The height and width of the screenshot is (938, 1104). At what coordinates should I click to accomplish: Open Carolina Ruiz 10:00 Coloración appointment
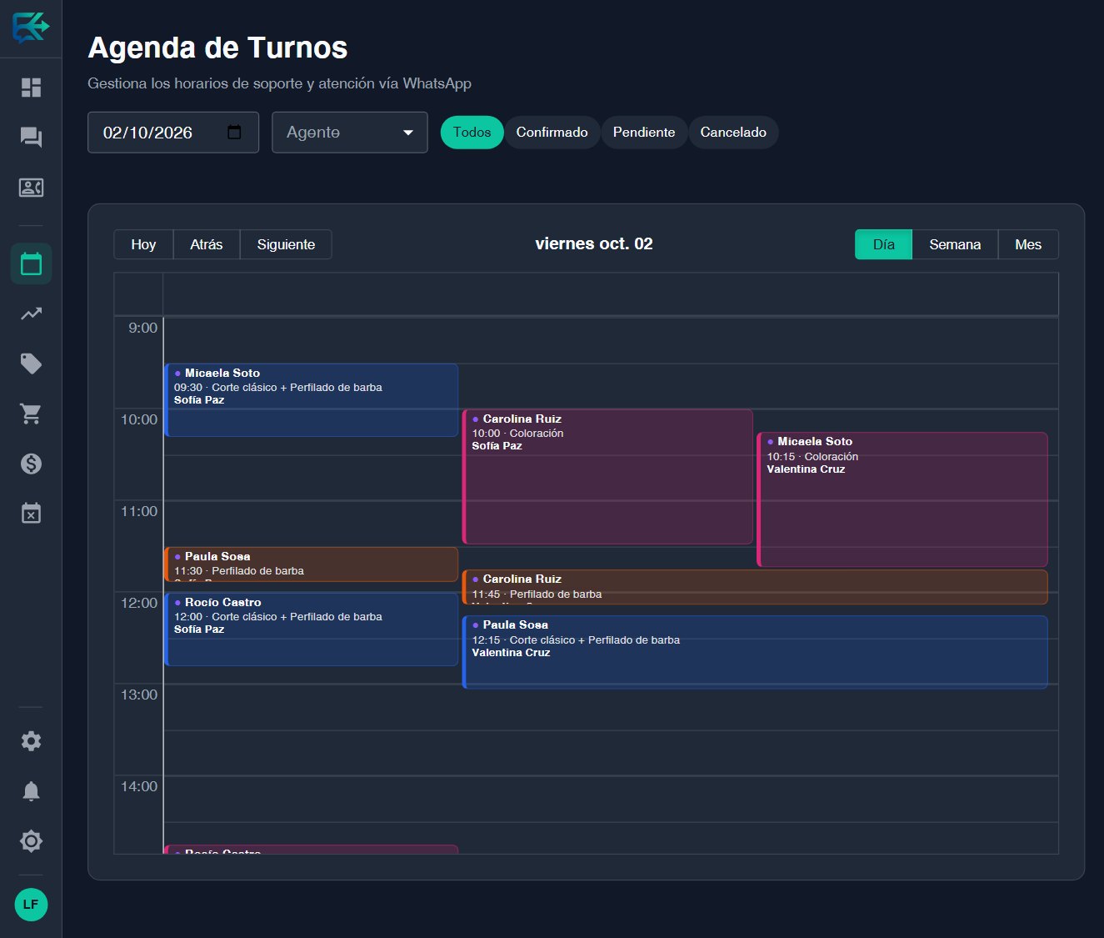(x=608, y=477)
